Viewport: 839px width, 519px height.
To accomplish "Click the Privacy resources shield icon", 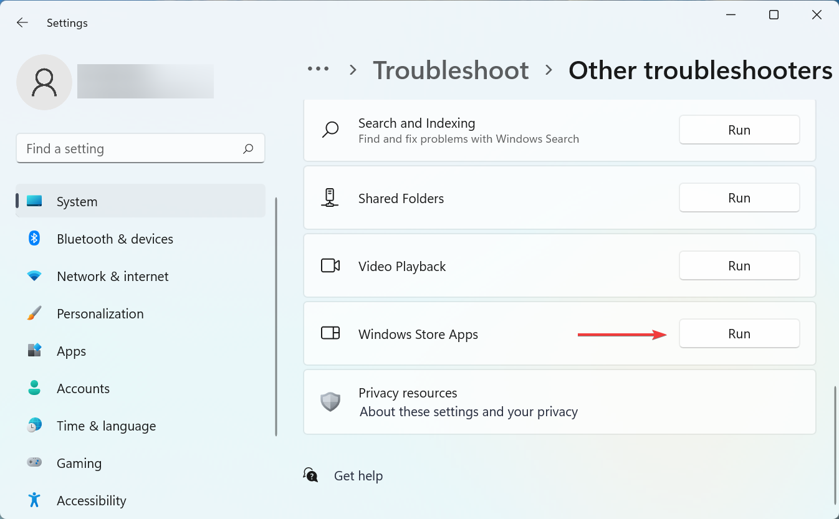I will (x=330, y=401).
